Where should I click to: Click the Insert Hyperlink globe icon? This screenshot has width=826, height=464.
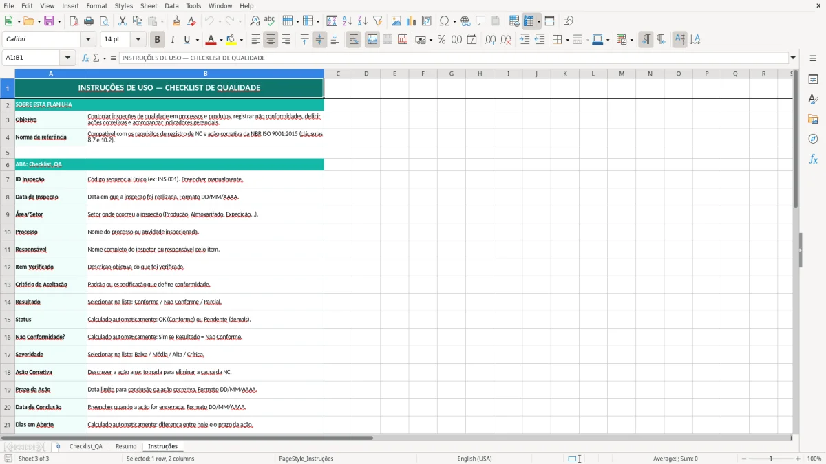pyautogui.click(x=465, y=21)
